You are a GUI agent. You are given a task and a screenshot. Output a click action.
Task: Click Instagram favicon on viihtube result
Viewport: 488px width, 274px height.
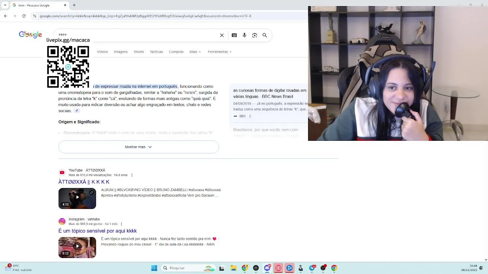tap(62, 221)
